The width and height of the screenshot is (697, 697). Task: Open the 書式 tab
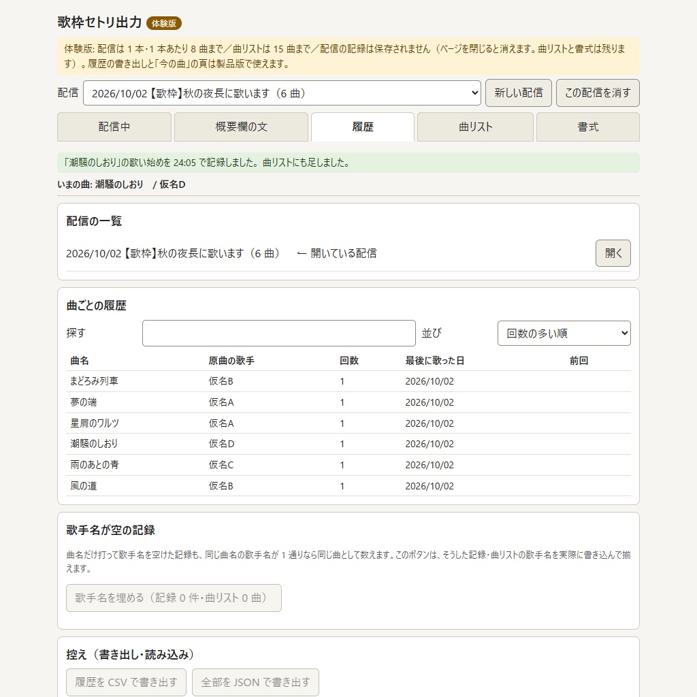click(587, 127)
